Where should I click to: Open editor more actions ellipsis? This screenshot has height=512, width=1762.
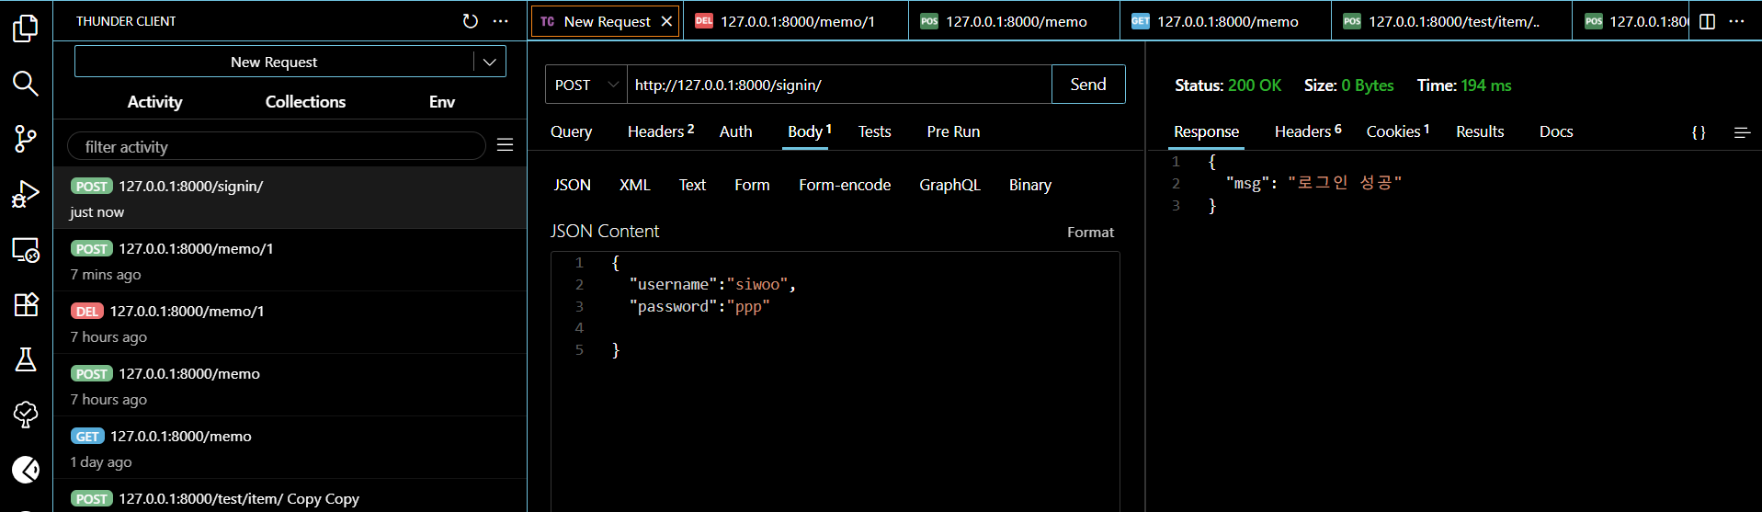coord(1736,21)
